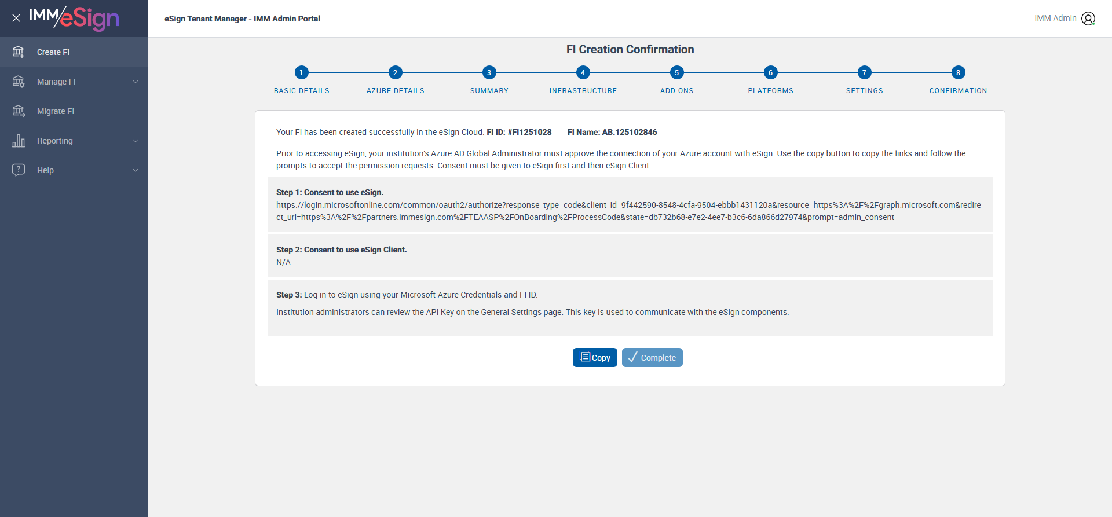Click the Copy button
The height and width of the screenshot is (517, 1112).
pos(595,357)
